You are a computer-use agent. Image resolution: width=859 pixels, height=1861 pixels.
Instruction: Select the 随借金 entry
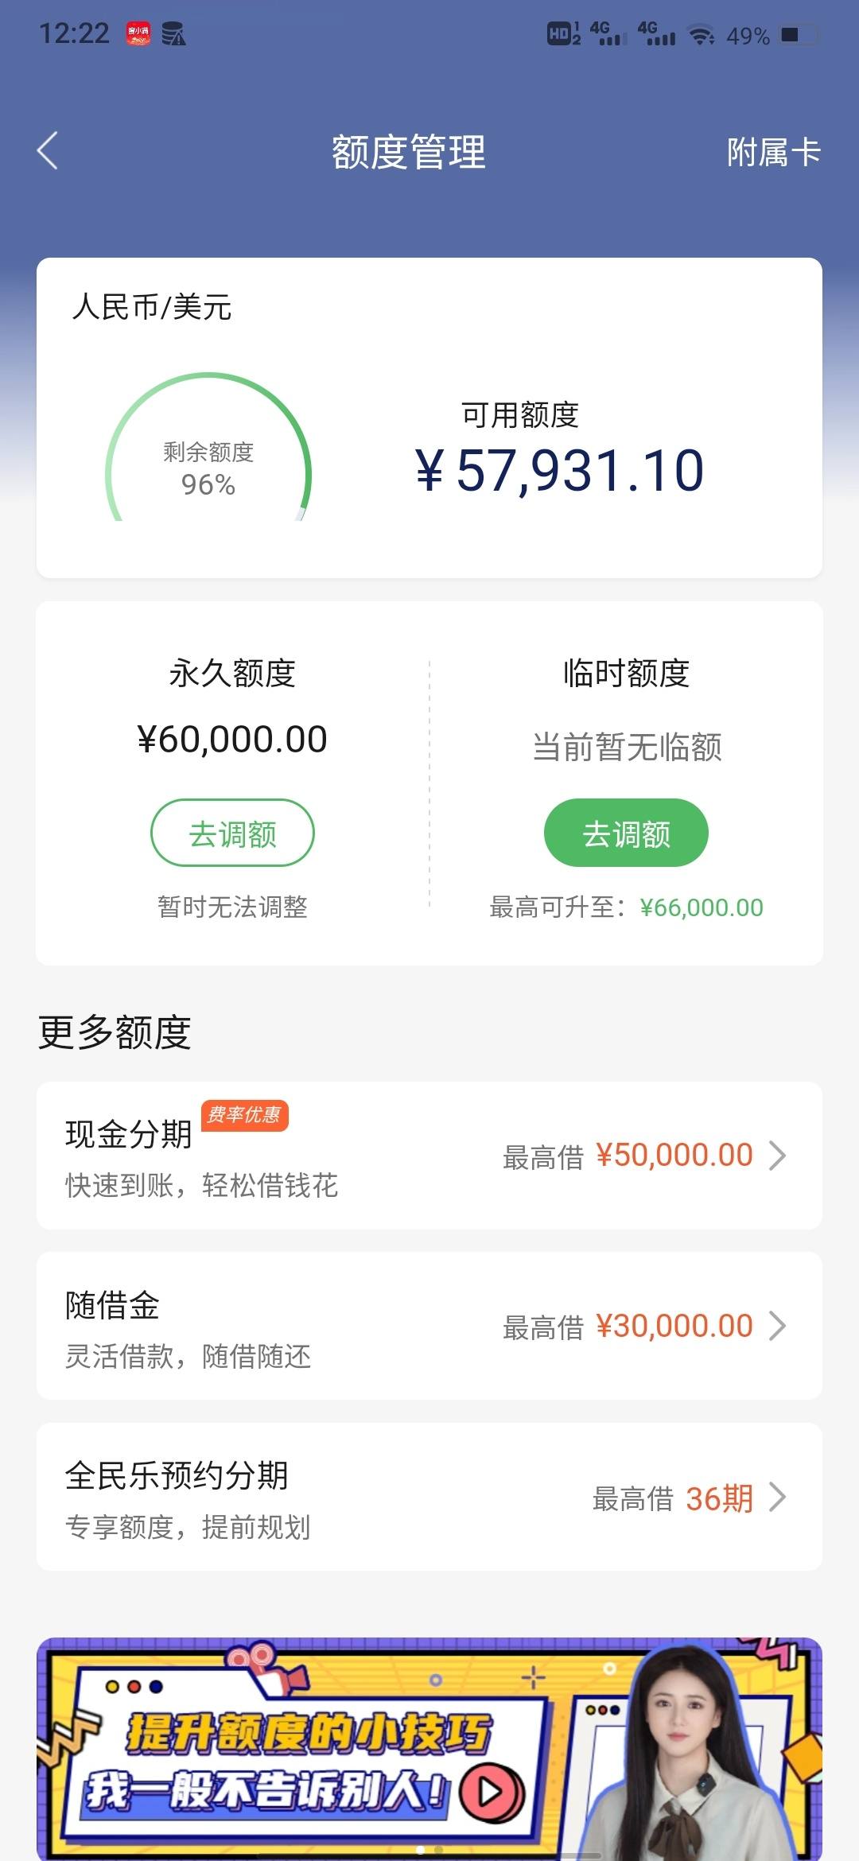[429, 1326]
